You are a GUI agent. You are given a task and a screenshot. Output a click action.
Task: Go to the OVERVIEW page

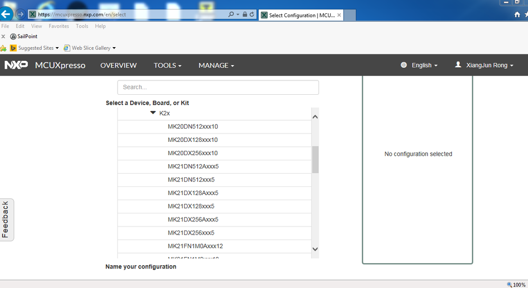(x=119, y=65)
